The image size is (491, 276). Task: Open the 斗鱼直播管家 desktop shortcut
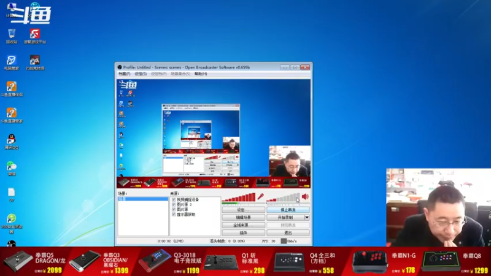[12, 115]
